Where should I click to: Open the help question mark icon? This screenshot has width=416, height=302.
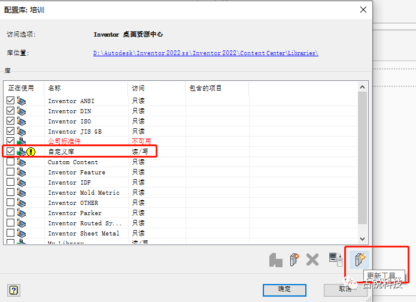coord(14,290)
